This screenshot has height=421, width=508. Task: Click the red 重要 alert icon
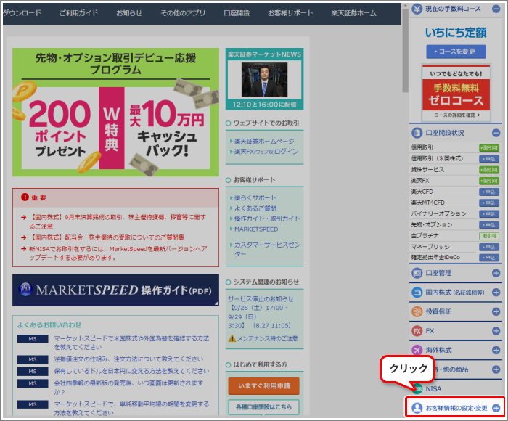pos(25,197)
